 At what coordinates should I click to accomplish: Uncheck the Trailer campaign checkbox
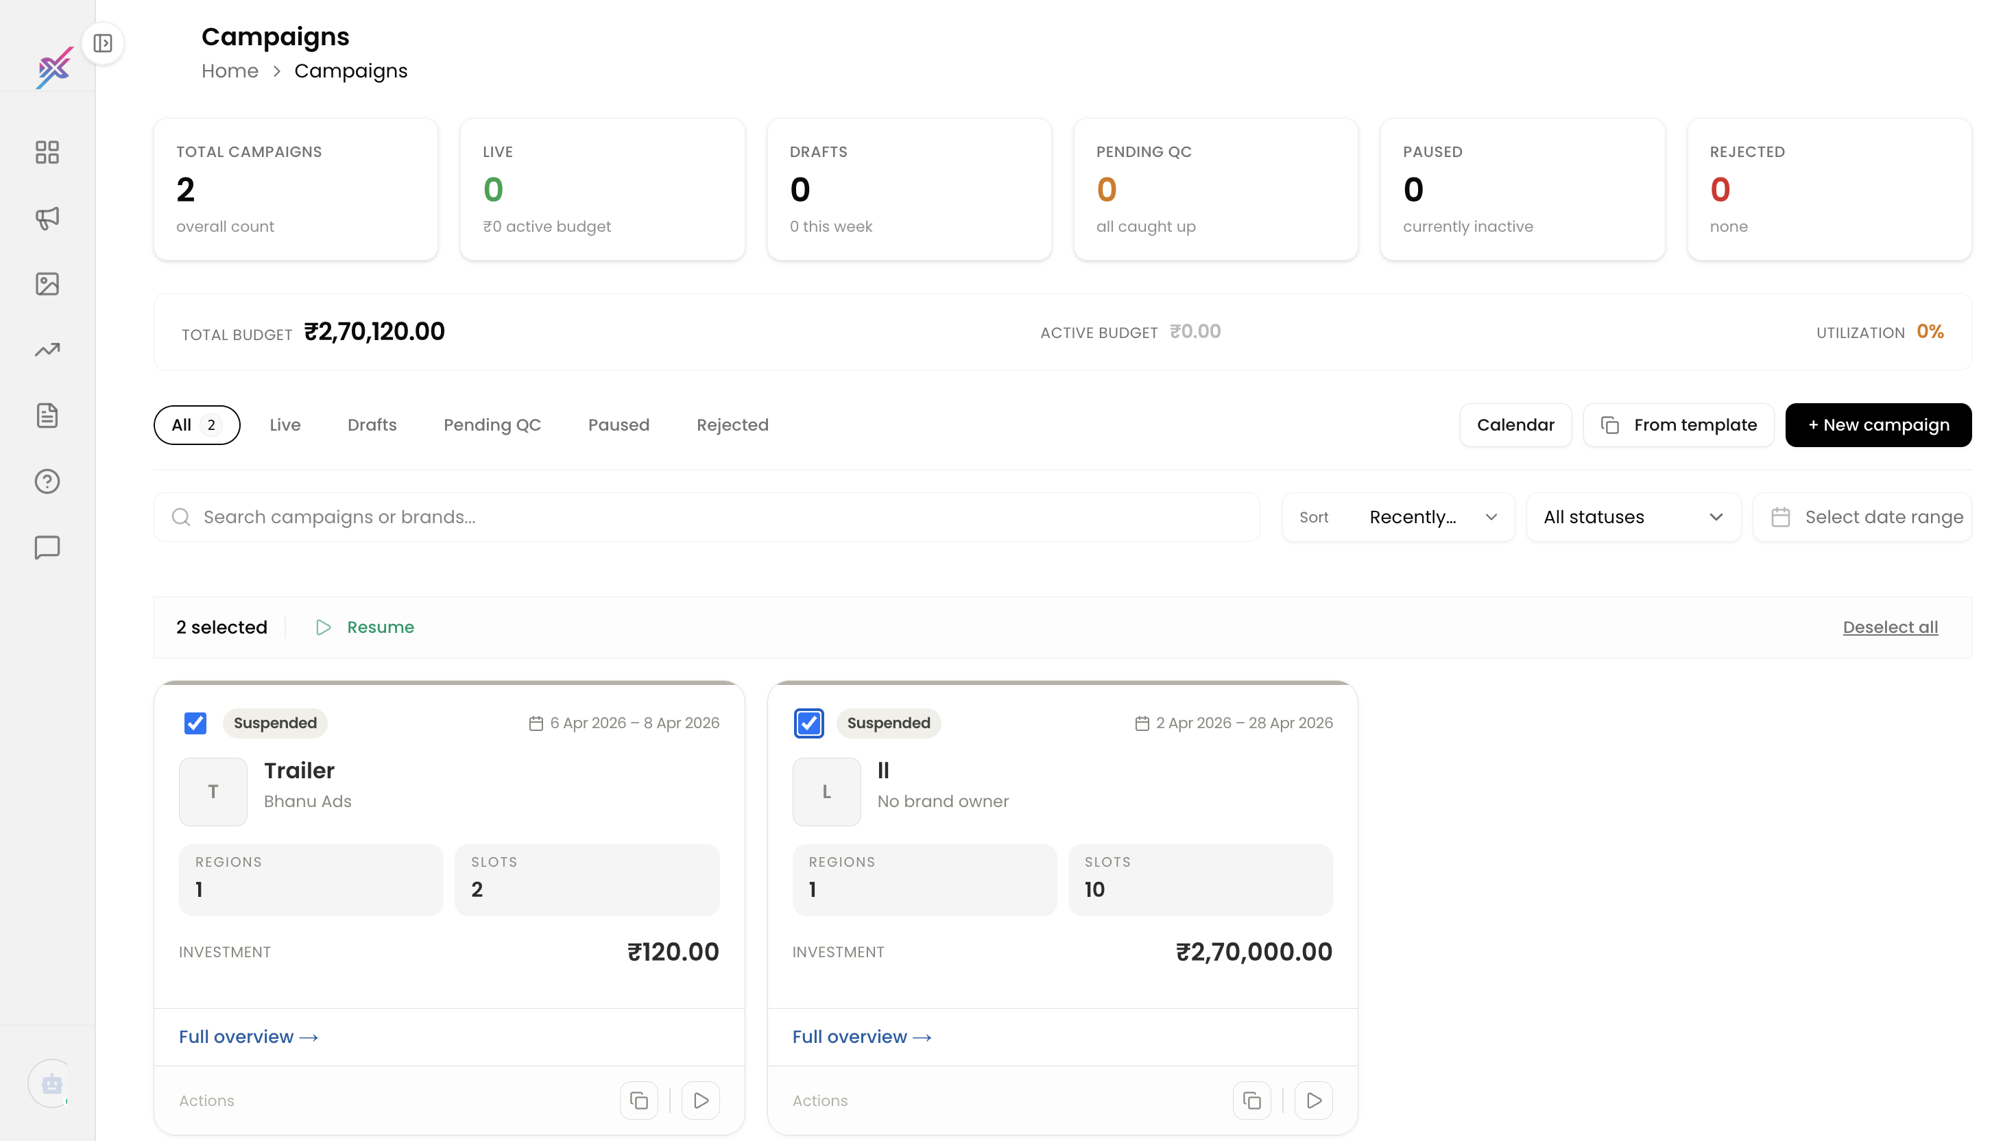195,723
